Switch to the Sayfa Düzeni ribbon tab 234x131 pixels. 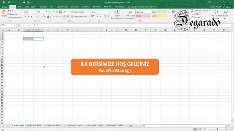pos(30,7)
